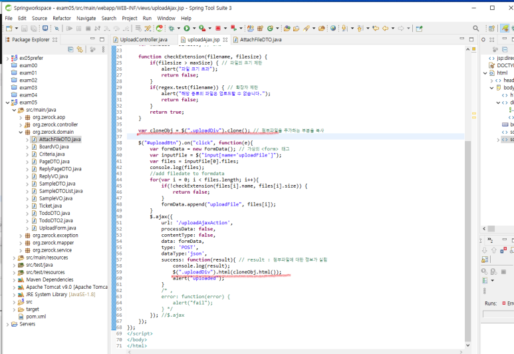This screenshot has height=354, width=514.
Task: Click the Relaunch Boot Dashboard red-green icon
Action: tap(160, 29)
